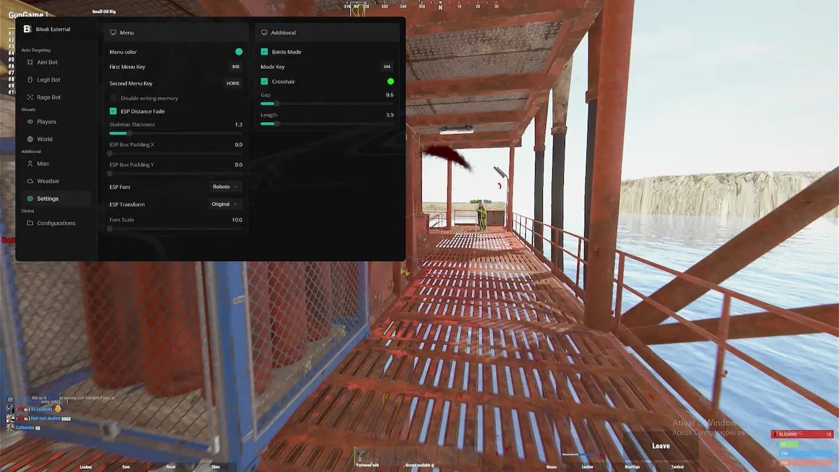Set the Font Scale slider
Viewport: 839px width, 472px height.
tap(176, 229)
